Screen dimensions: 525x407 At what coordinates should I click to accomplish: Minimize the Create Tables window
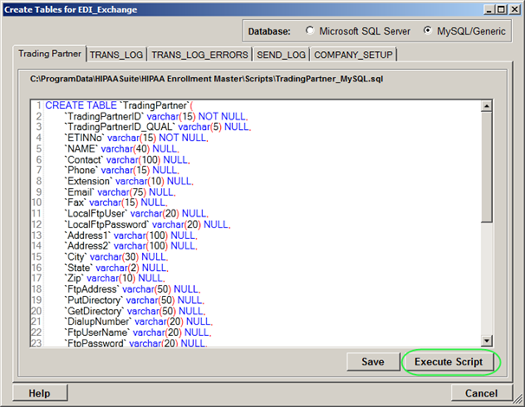(x=489, y=10)
